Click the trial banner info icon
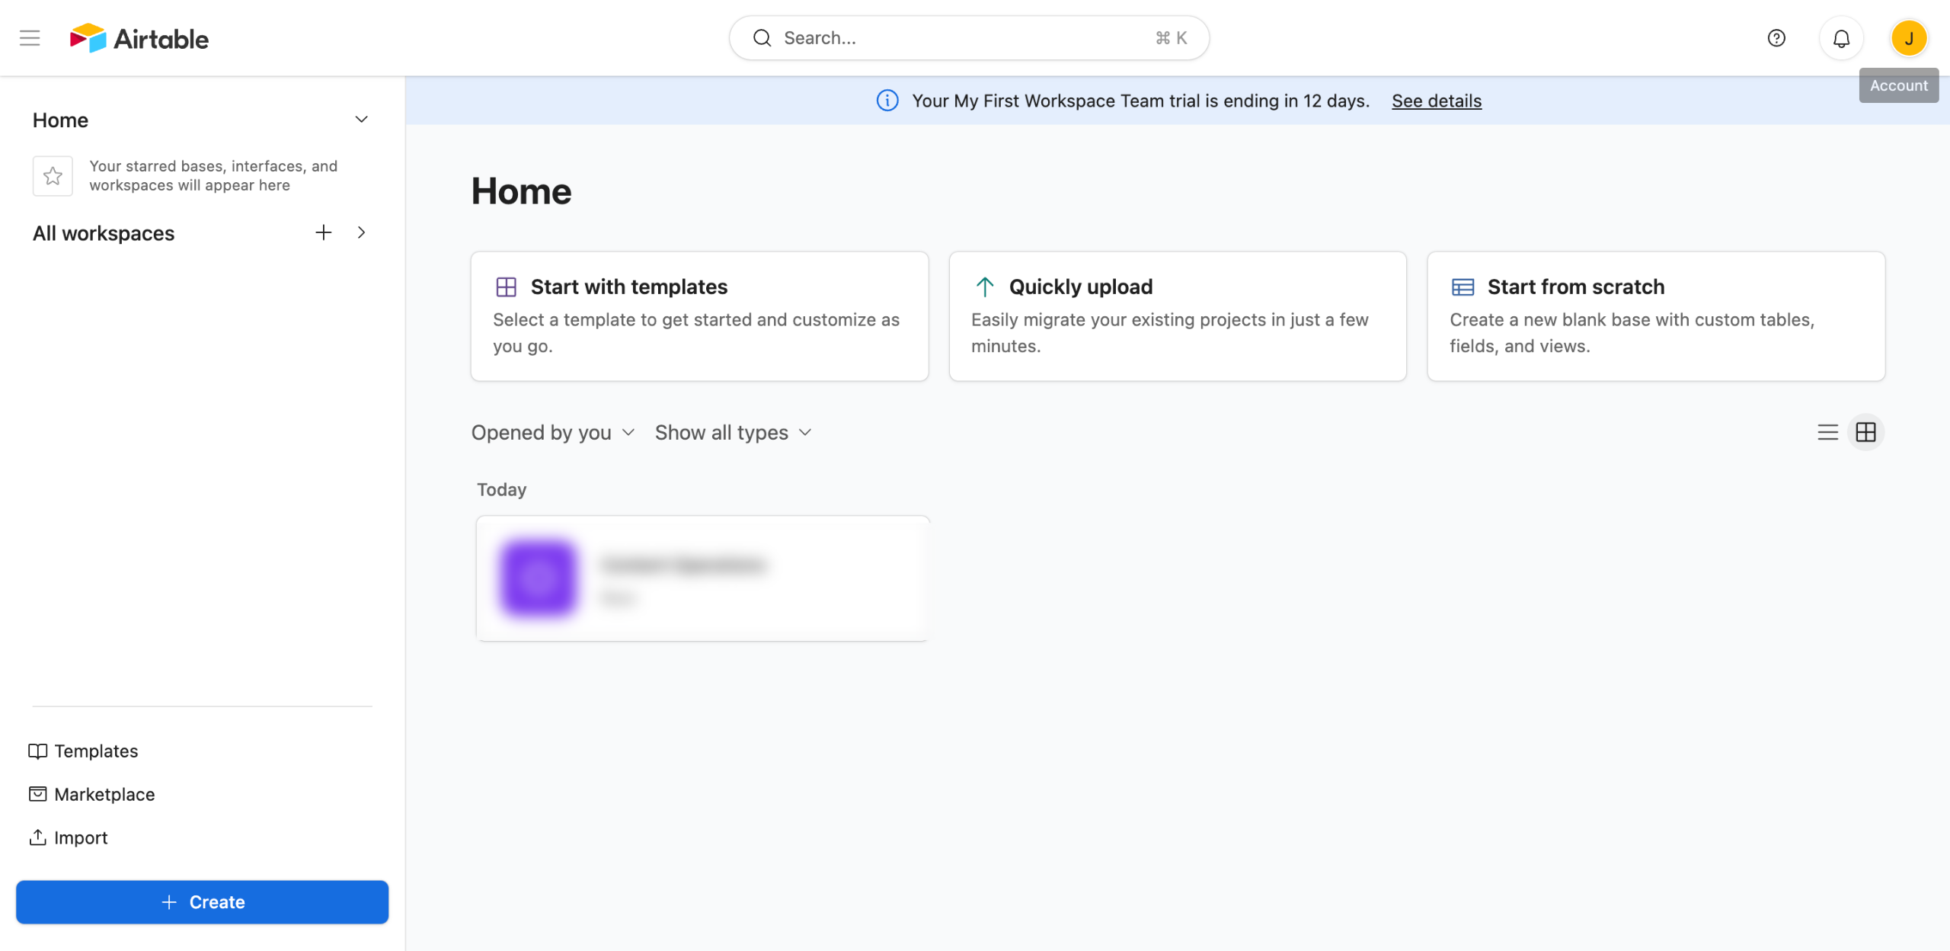The image size is (1950, 951). (887, 101)
